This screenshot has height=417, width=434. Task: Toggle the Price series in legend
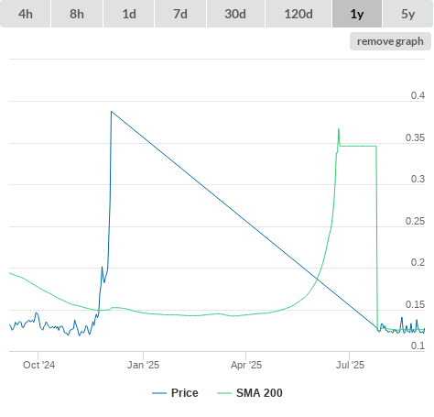175,393
